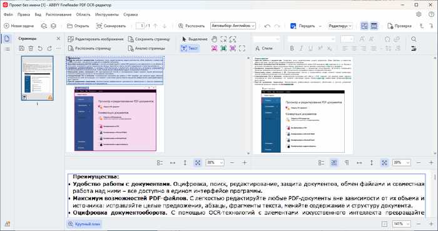The height and width of the screenshot is (231, 438).
Task: Open image pane 38% zoom dropdown
Action: (x=215, y=163)
